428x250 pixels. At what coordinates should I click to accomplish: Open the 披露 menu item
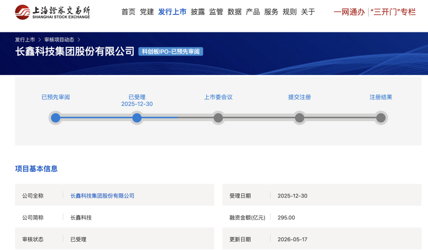coord(198,12)
